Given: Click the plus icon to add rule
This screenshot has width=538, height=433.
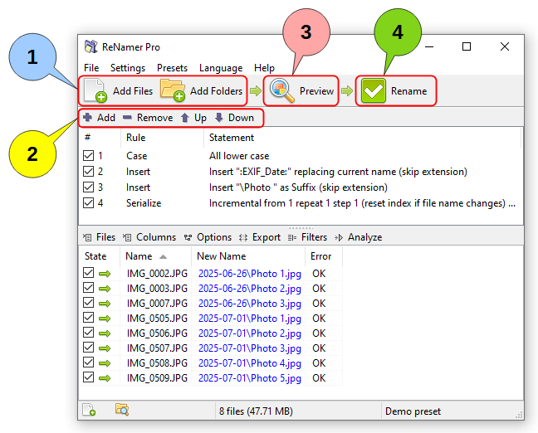Looking at the screenshot, I should 87,118.
